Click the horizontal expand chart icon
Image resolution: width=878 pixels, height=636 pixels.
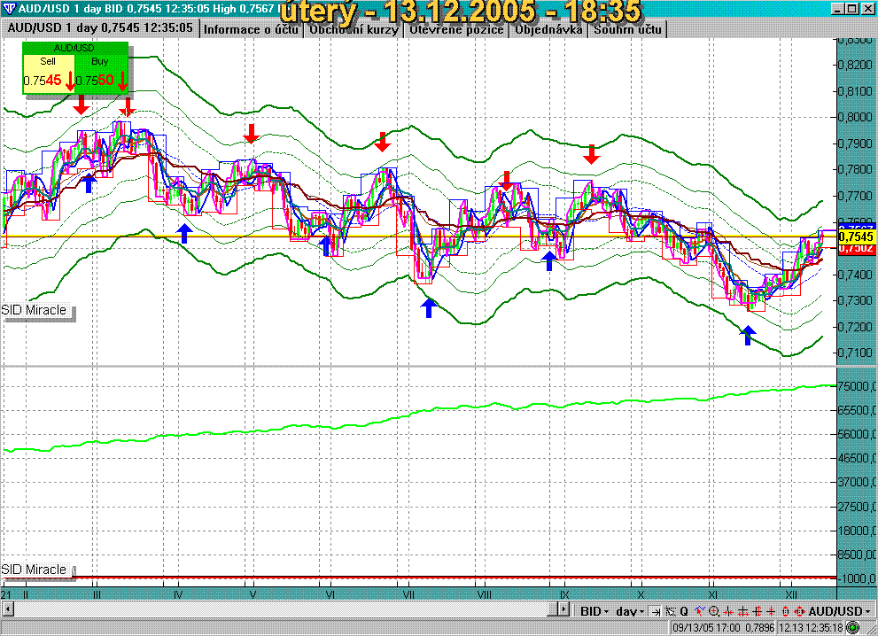[742, 611]
